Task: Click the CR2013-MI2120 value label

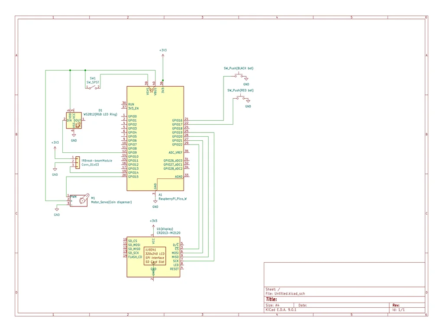Action: click(168, 233)
